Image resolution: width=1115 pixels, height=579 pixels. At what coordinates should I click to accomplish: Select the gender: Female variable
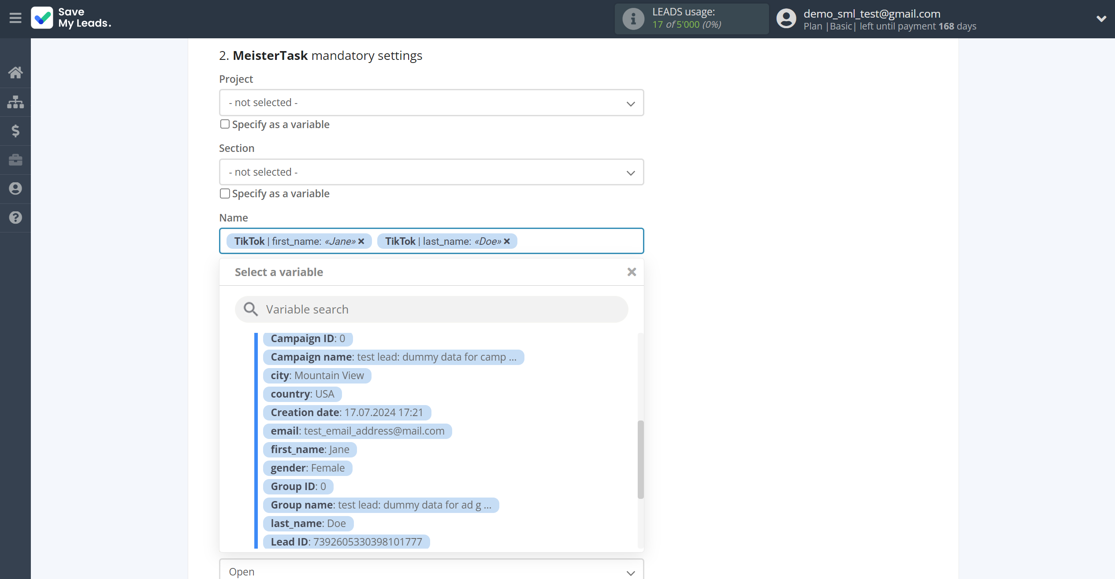pos(308,468)
